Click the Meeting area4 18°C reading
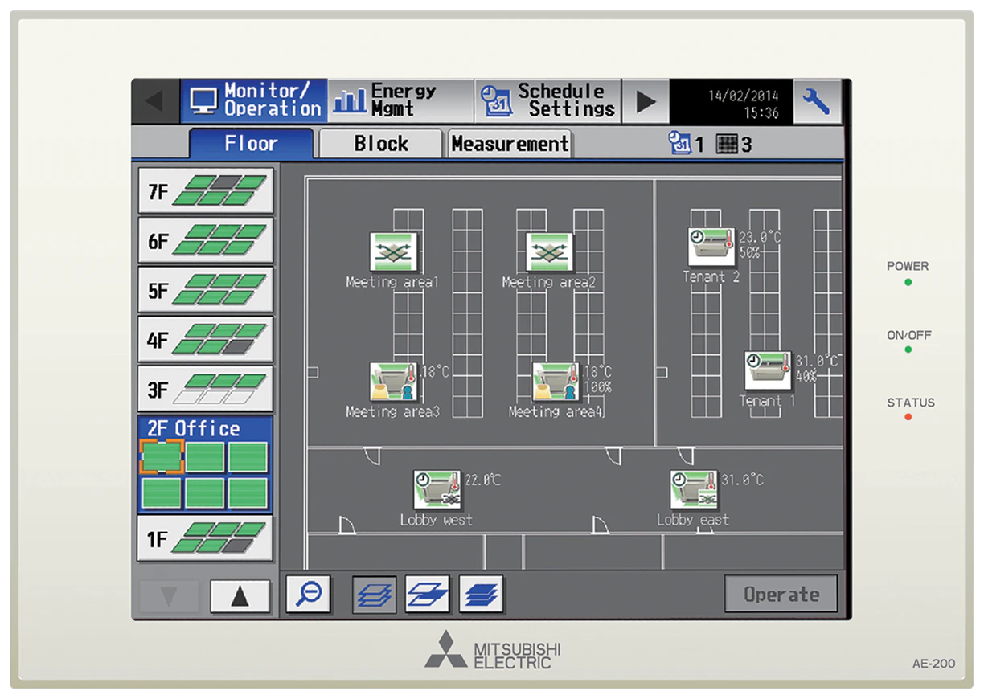The height and width of the screenshot is (699, 984). click(x=597, y=372)
